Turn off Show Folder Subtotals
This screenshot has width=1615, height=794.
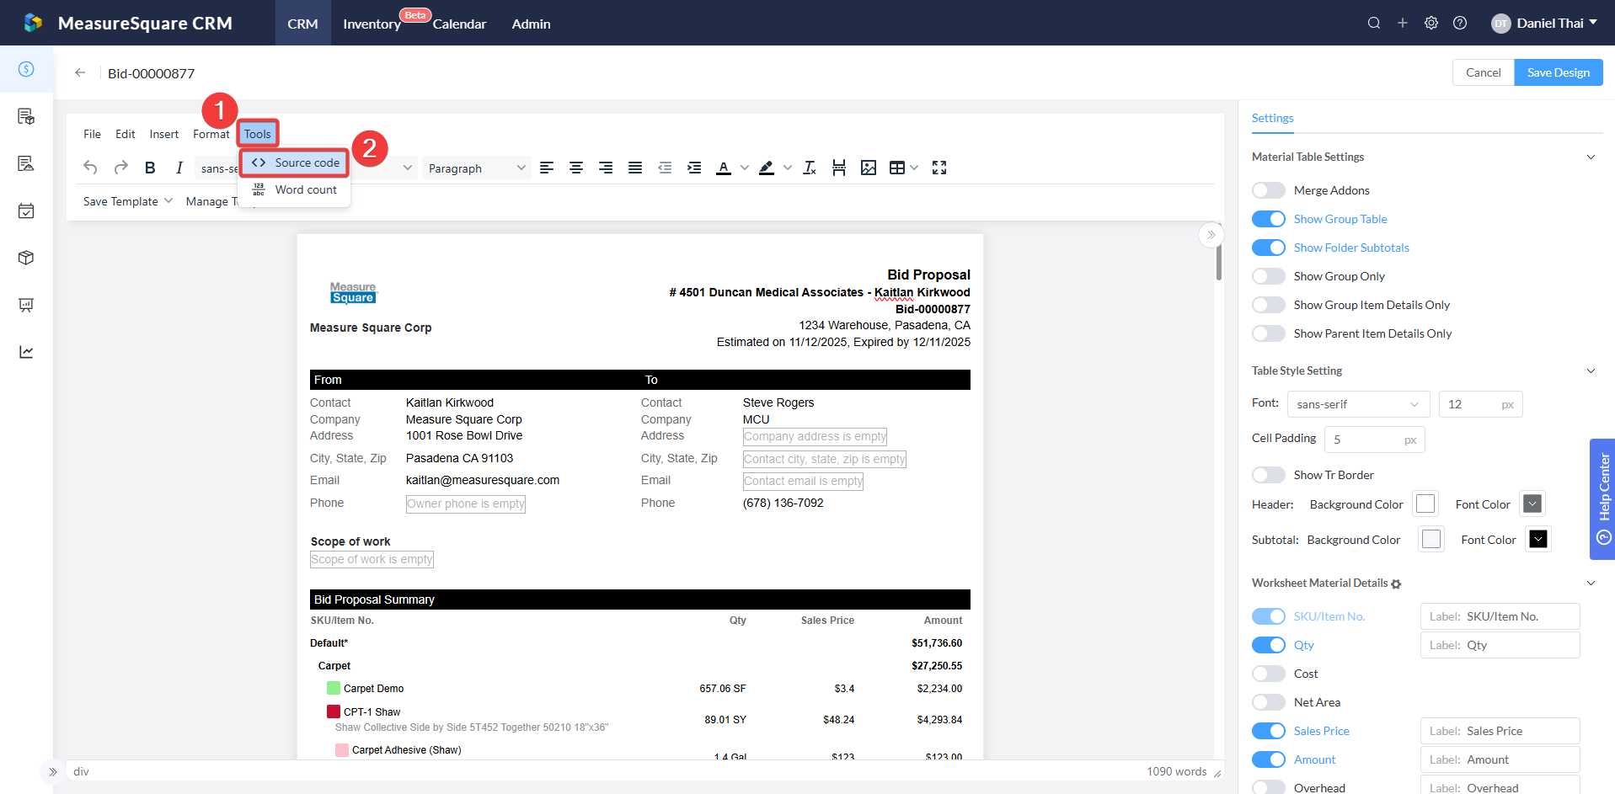1269,248
